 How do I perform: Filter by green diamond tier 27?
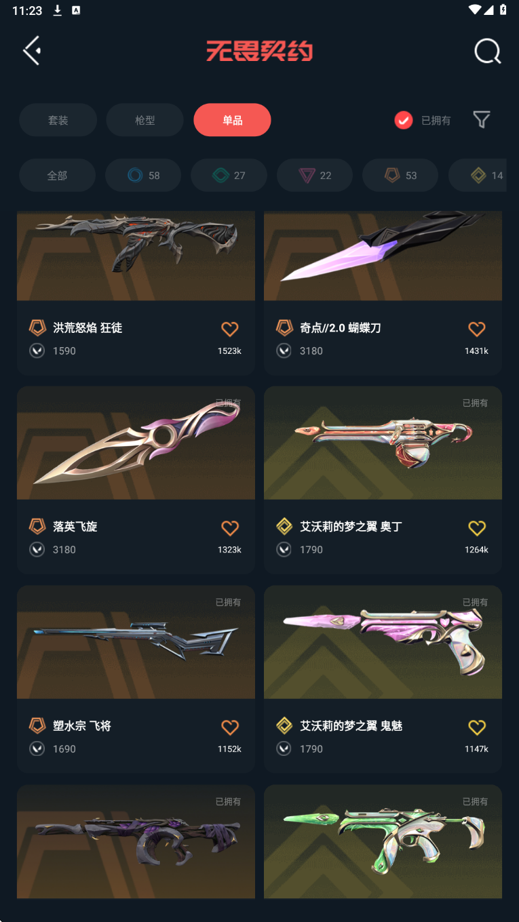coord(229,176)
